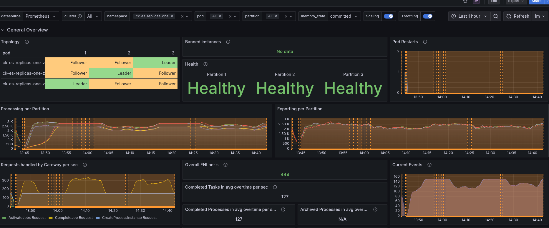Click the Partition 2 Healthy status

(285, 89)
